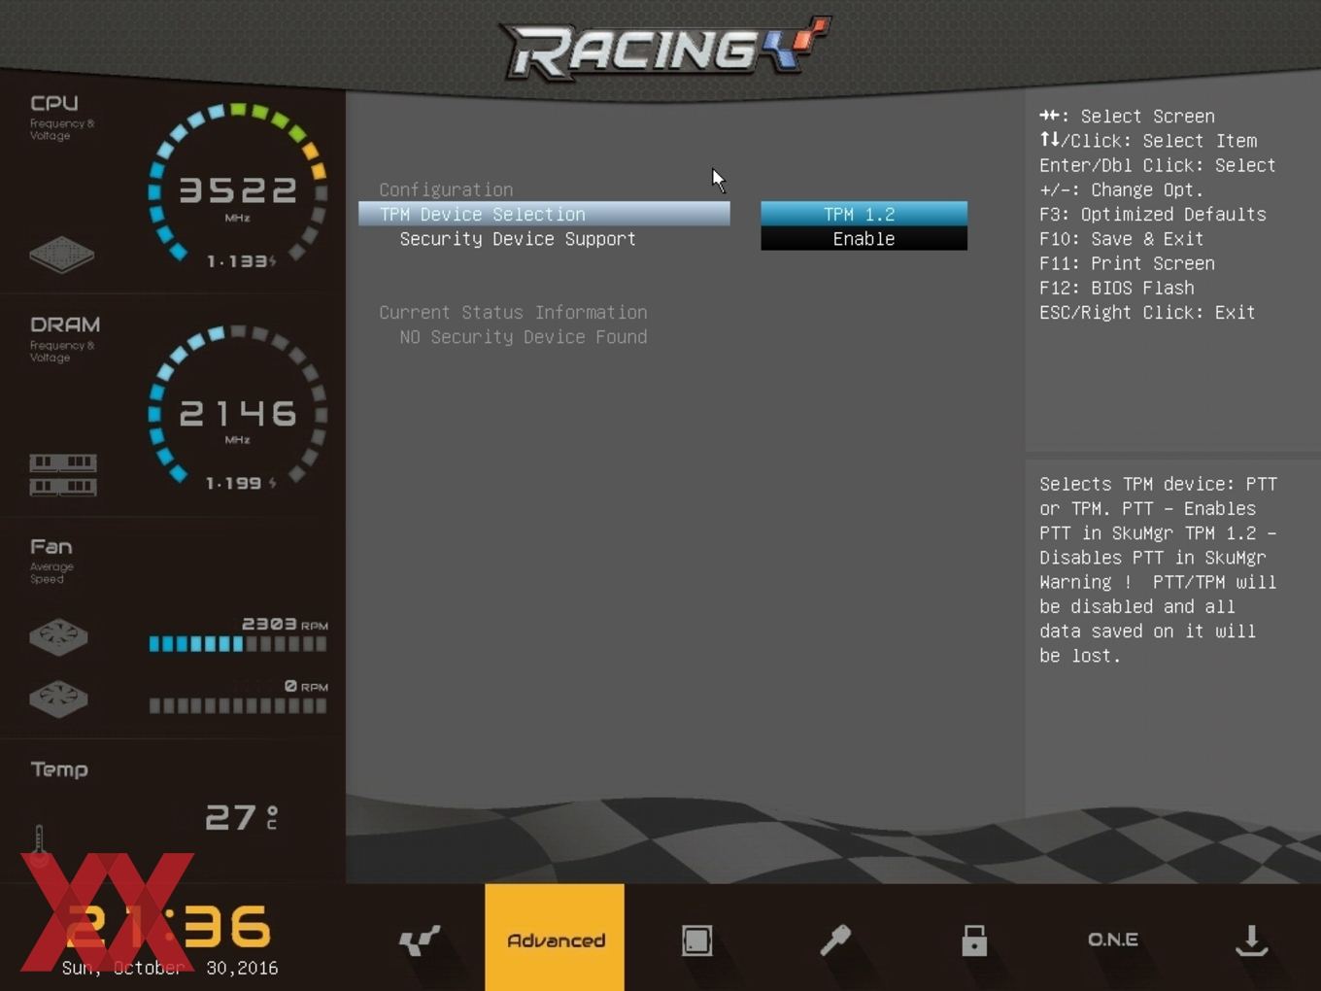
Task: Click F10: Save & Exit hint
Action: [x=1122, y=239]
